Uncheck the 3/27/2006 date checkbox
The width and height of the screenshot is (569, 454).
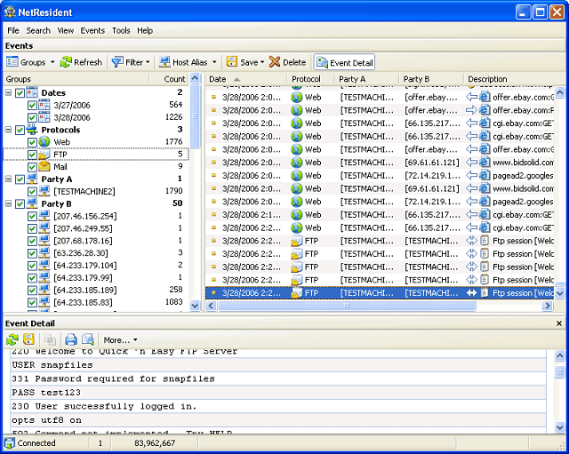click(32, 105)
